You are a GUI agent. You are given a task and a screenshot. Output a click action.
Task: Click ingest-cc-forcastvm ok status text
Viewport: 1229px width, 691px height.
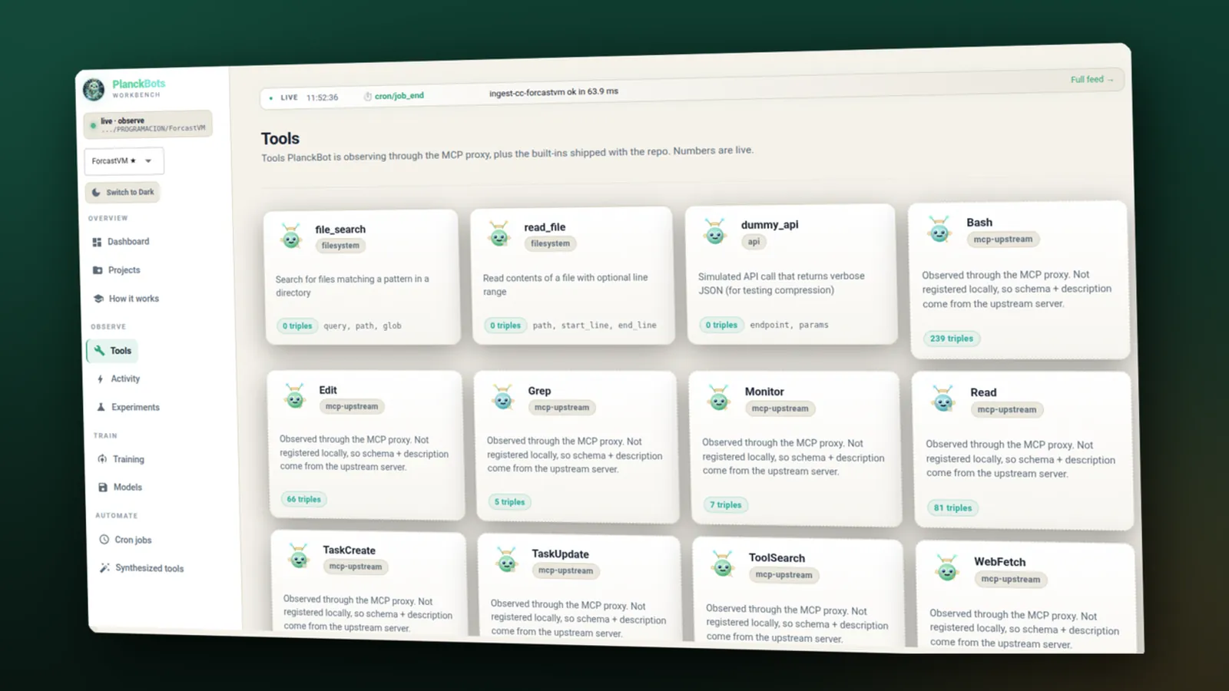tap(553, 92)
